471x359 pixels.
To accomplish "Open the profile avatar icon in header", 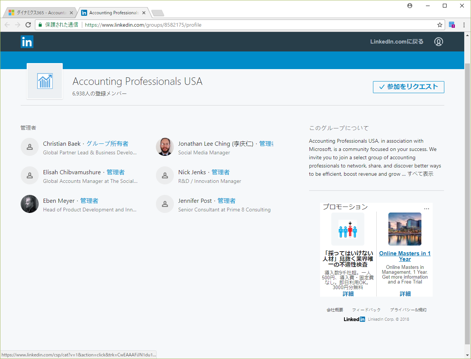I will (439, 42).
